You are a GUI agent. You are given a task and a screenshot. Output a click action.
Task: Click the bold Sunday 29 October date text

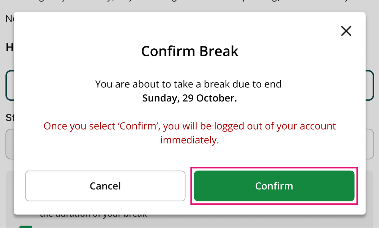189,98
